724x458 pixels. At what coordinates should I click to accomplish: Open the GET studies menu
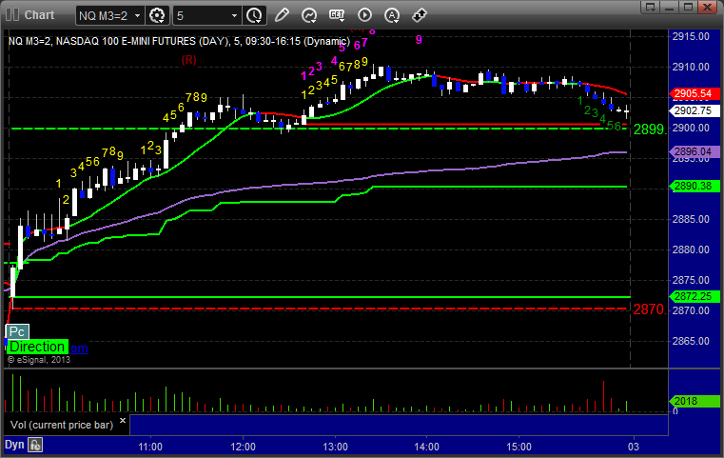[337, 15]
